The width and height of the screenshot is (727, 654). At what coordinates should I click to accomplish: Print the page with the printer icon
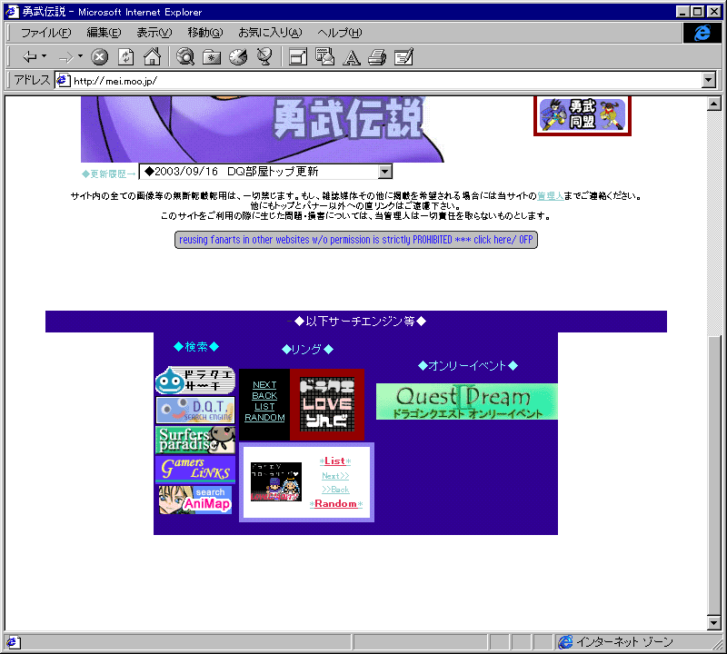[x=377, y=57]
